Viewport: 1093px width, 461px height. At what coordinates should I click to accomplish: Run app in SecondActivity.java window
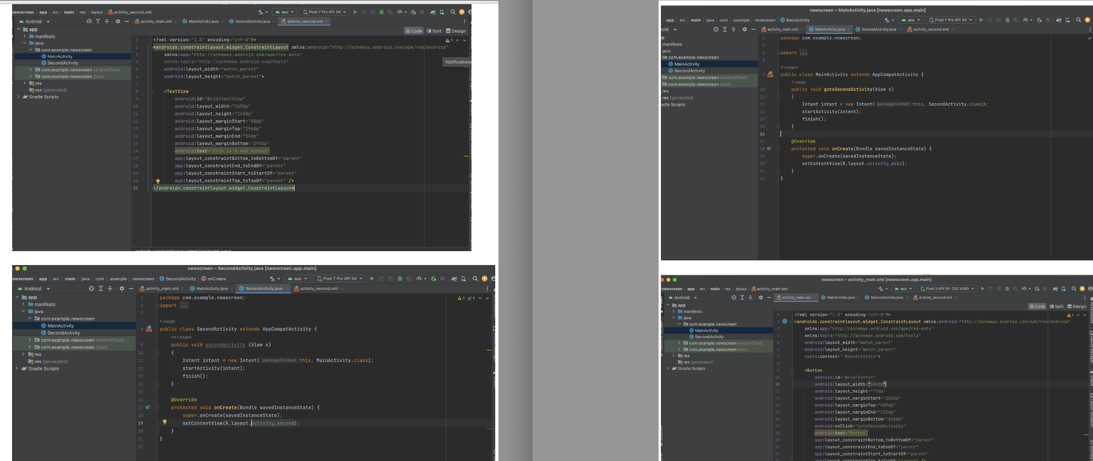[x=372, y=278]
